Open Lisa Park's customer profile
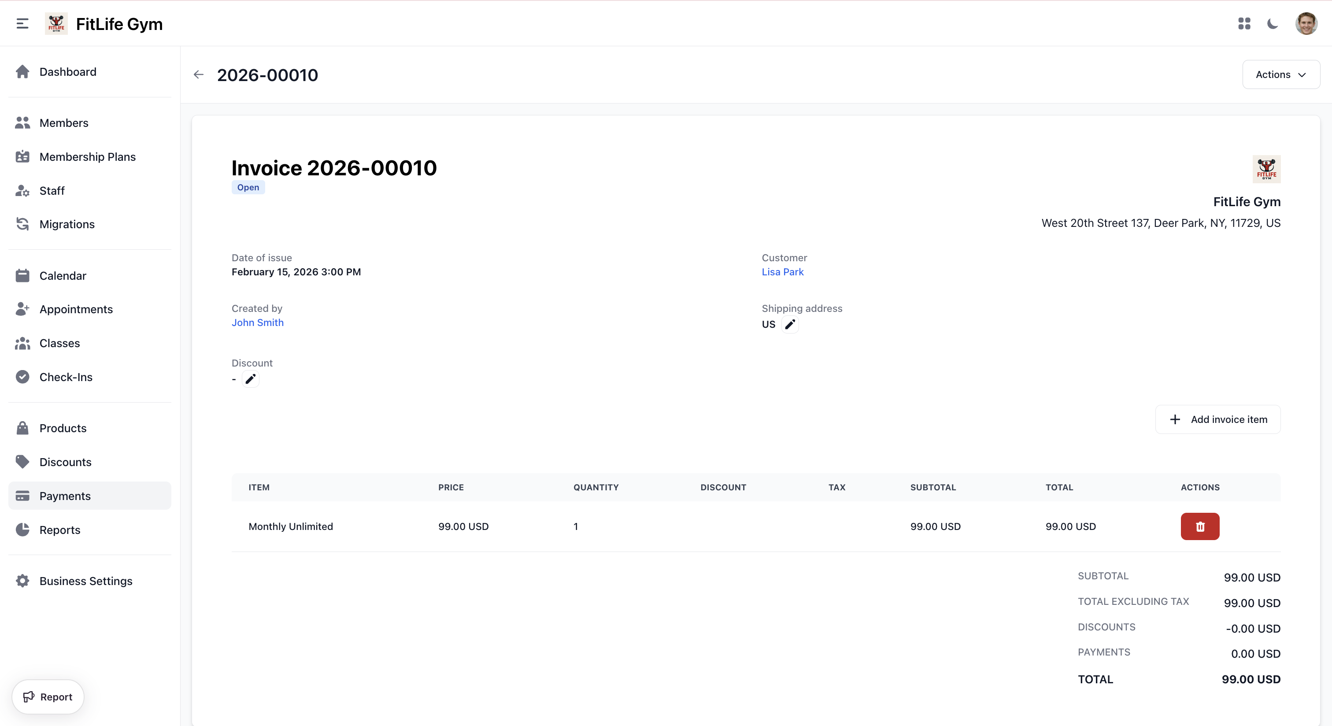 pyautogui.click(x=782, y=271)
